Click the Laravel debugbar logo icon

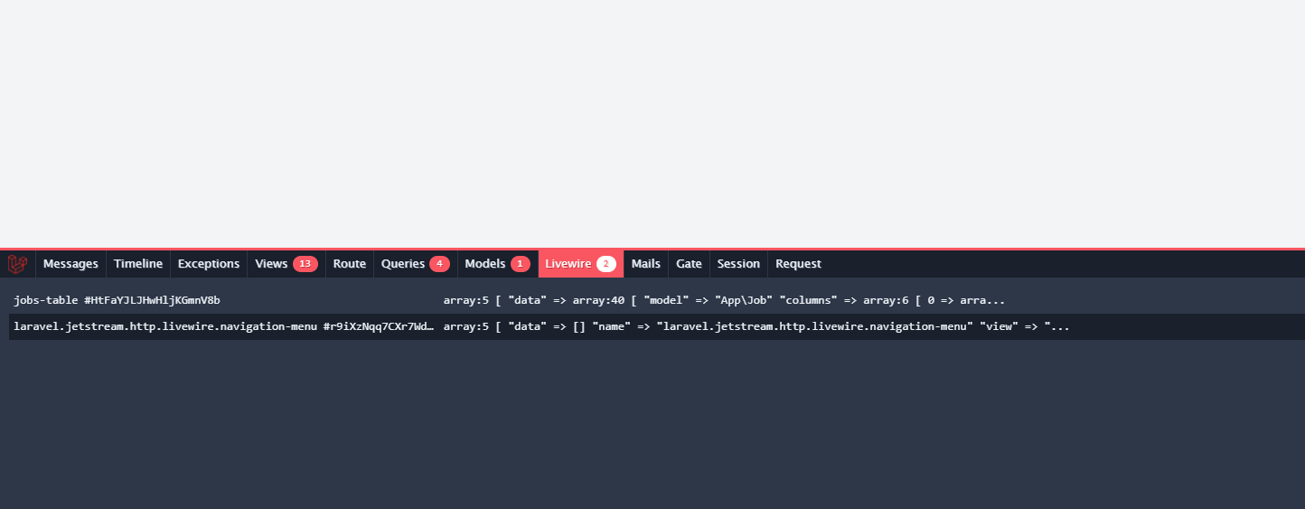click(x=17, y=264)
